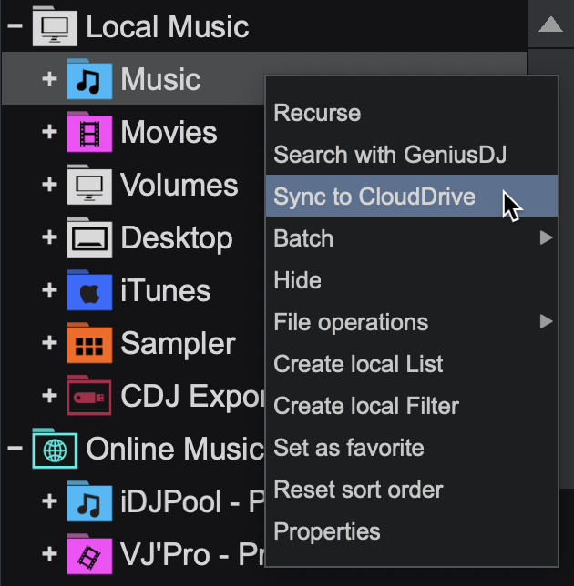This screenshot has height=586, width=574.
Task: Open the iTunes apple folder icon
Action: tap(88, 291)
